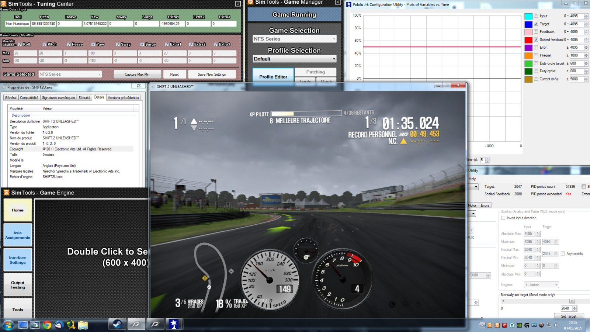Toggle Surge axis checkbox
The image size is (590, 332).
pyautogui.click(x=142, y=44)
